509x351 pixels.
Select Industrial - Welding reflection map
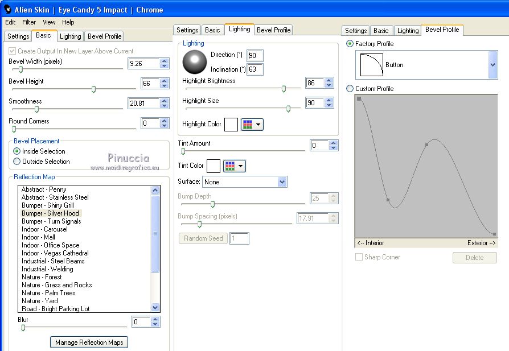point(47,269)
